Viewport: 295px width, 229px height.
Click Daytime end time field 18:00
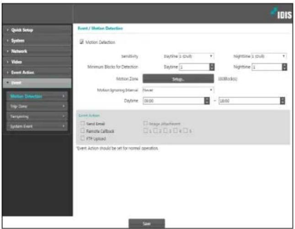point(249,101)
